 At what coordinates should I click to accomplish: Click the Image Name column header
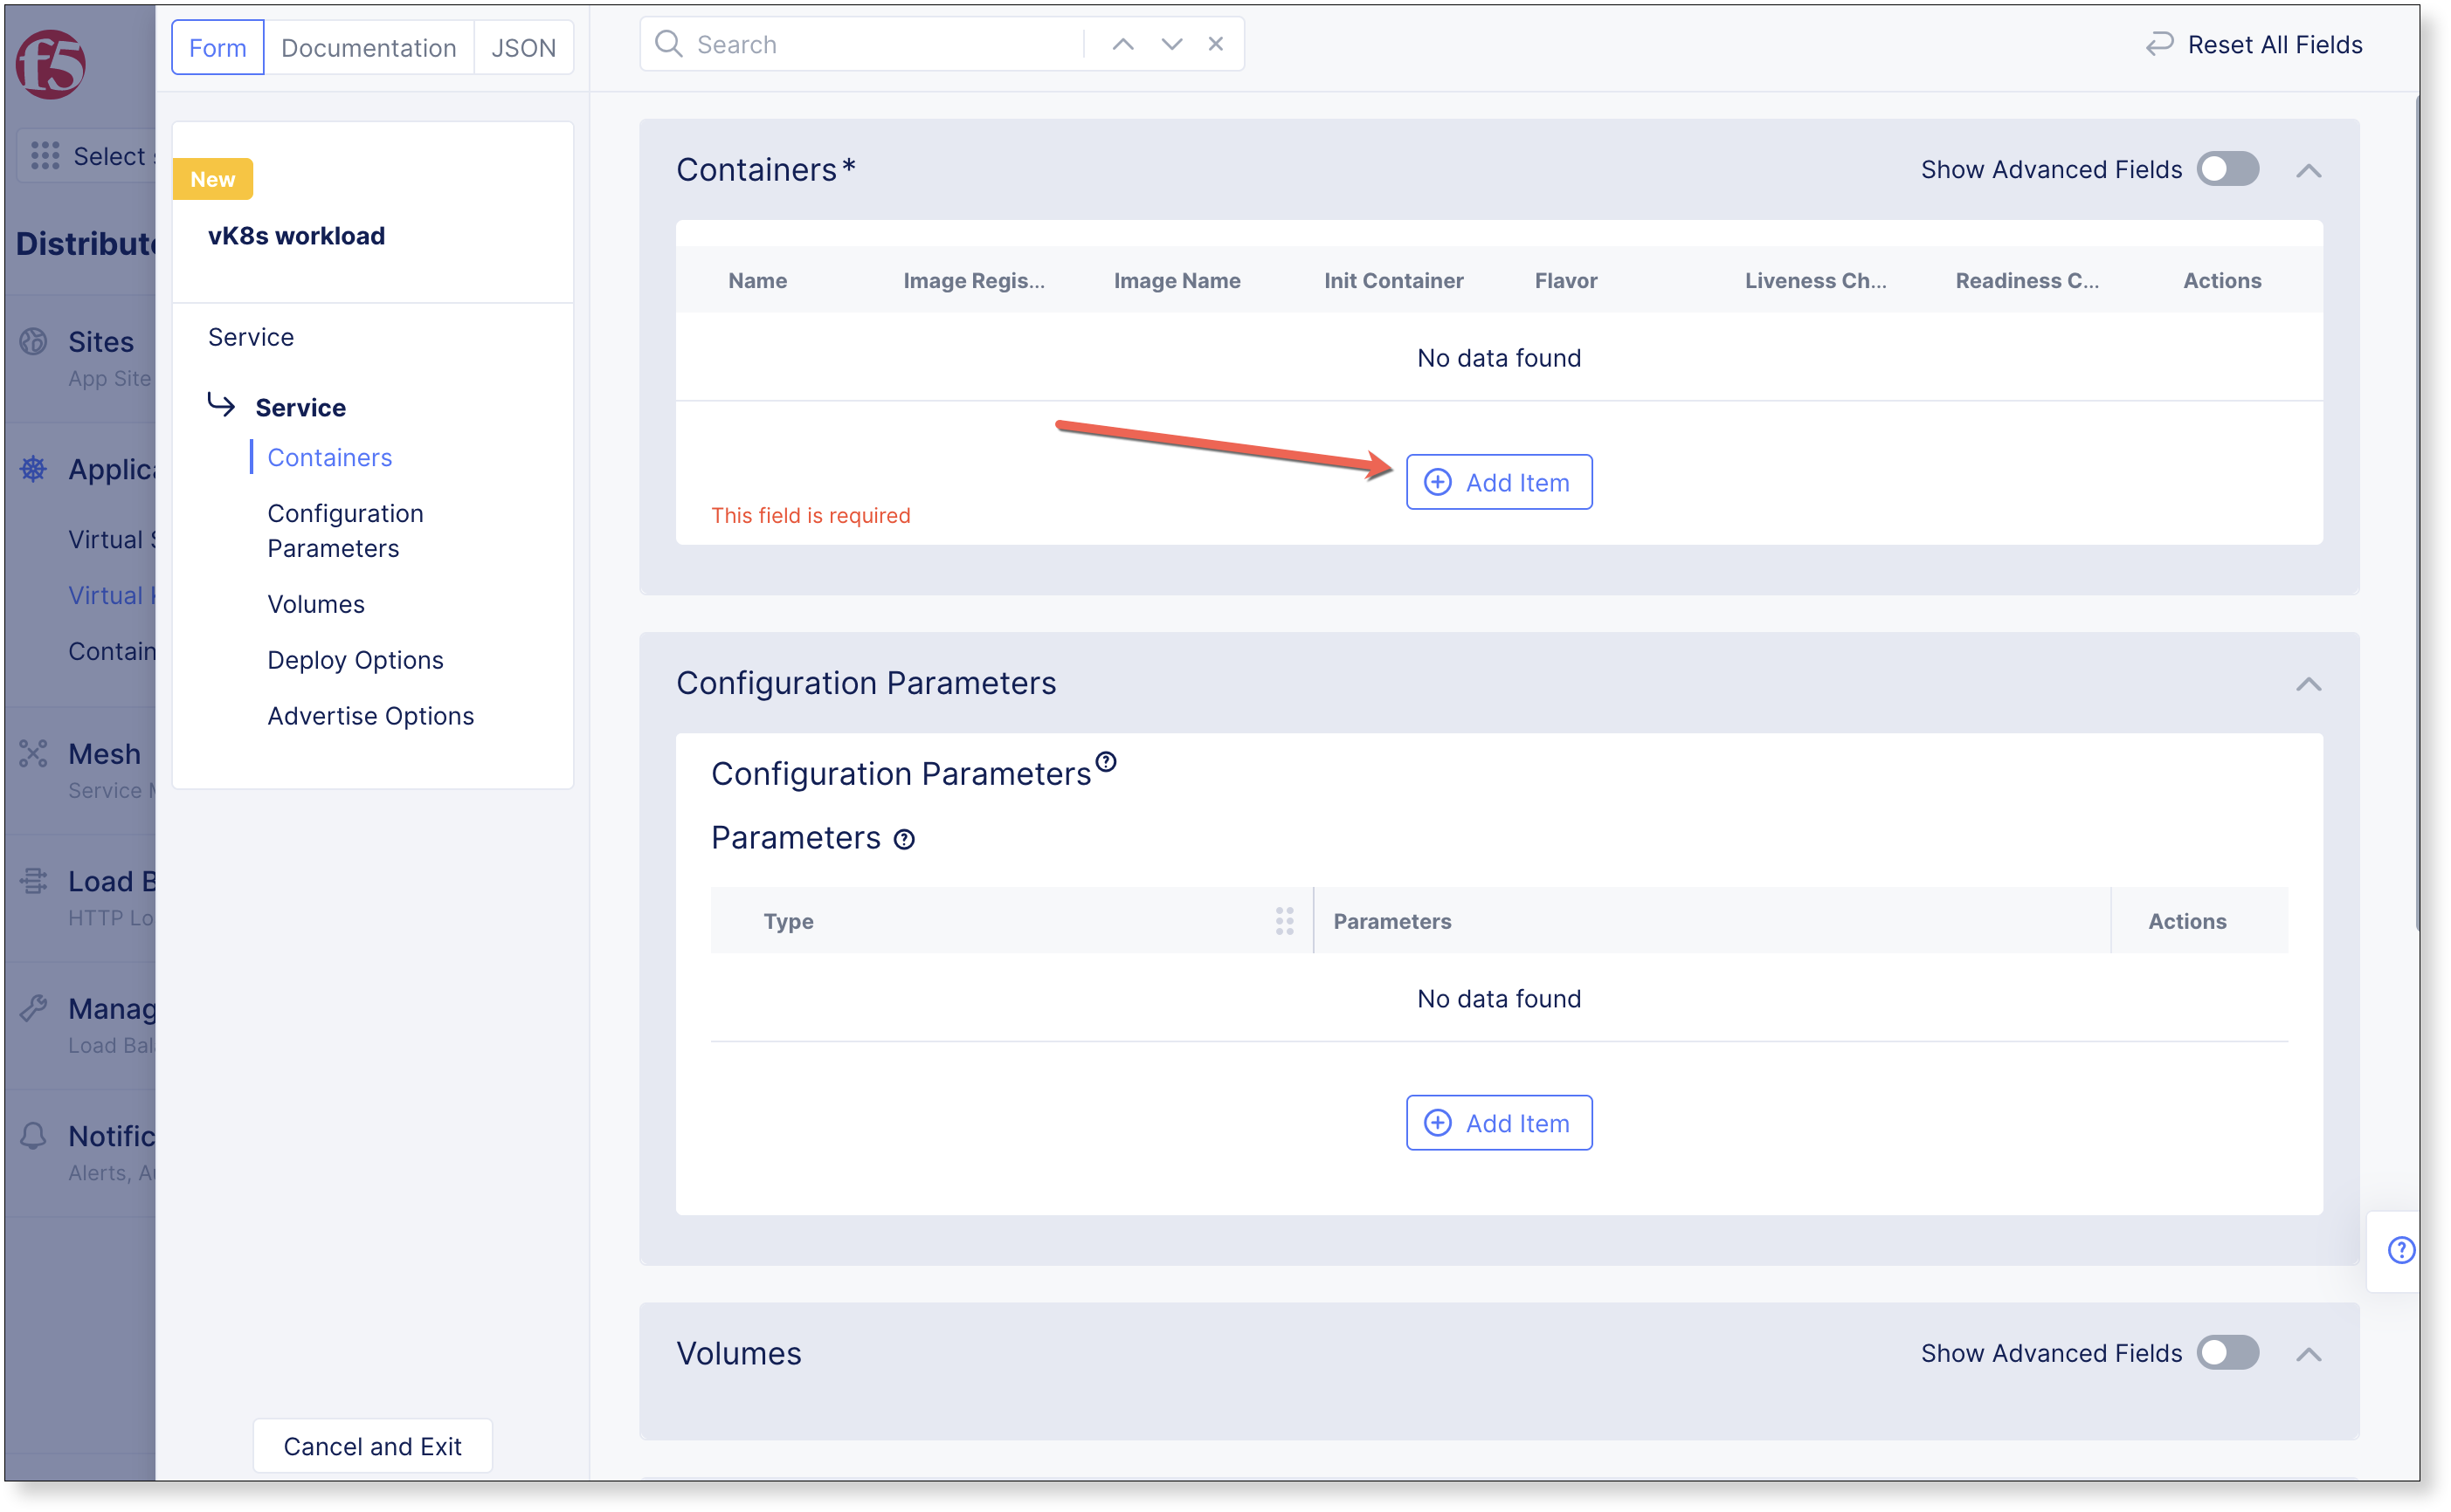[1177, 281]
